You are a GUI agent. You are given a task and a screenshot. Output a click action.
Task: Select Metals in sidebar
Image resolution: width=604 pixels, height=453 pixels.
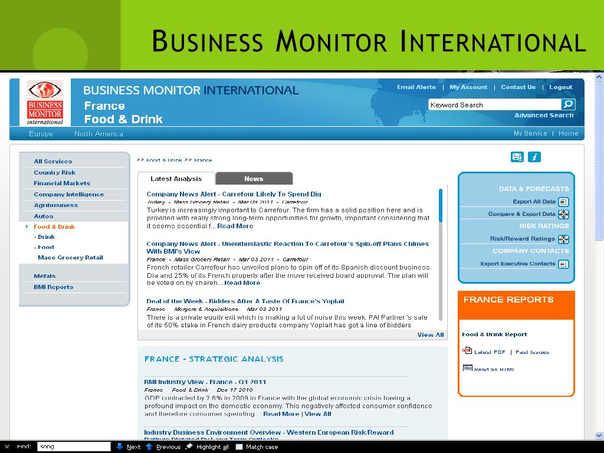[45, 276]
